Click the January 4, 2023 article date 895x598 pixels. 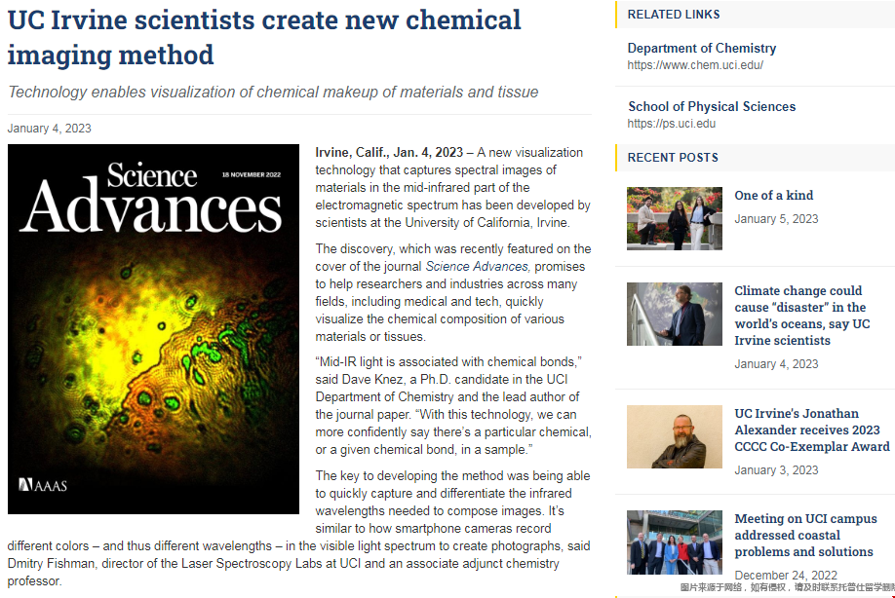point(50,128)
